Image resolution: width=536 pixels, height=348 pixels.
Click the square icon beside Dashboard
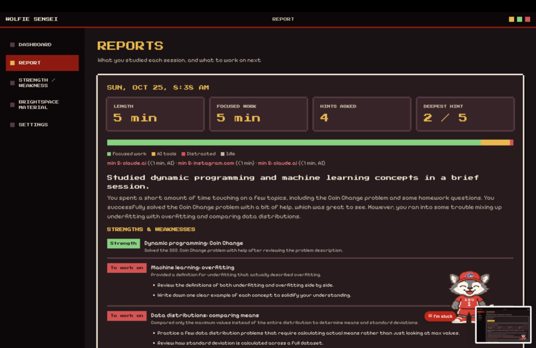[13, 44]
